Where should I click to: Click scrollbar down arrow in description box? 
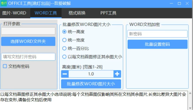(190, 108)
